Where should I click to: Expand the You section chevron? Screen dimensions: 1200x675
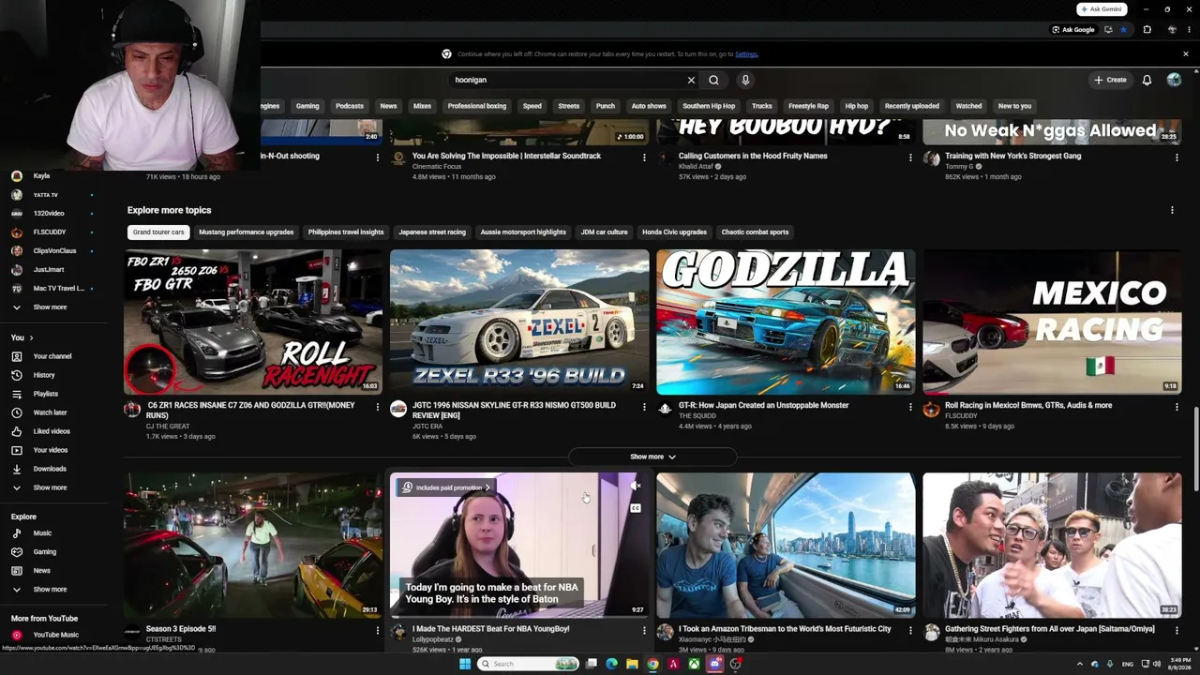coord(31,337)
